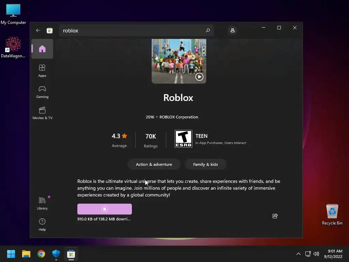Screen dimensions: 349x262
Task: Click In-App Purchases, Users Interact text
Action: (221, 143)
